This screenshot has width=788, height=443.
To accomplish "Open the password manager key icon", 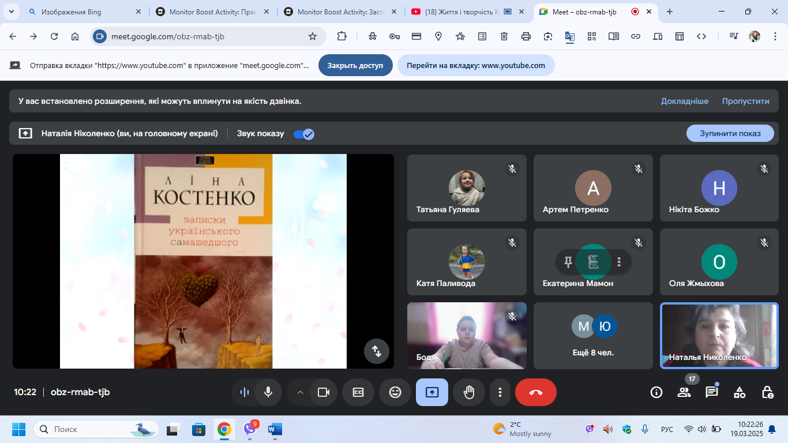I will (395, 36).
